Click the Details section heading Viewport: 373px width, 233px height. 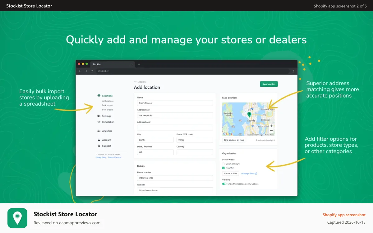click(141, 166)
